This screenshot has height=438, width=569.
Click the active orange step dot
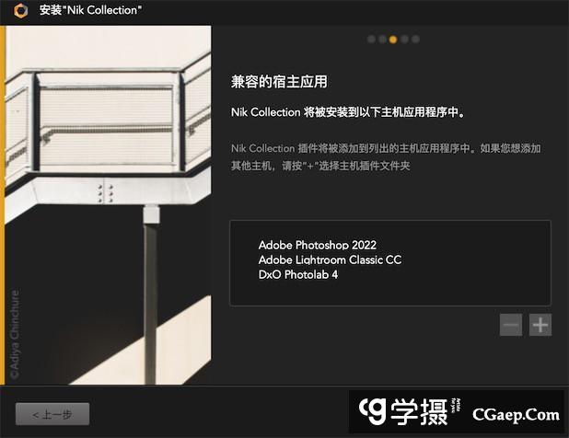[x=393, y=40]
